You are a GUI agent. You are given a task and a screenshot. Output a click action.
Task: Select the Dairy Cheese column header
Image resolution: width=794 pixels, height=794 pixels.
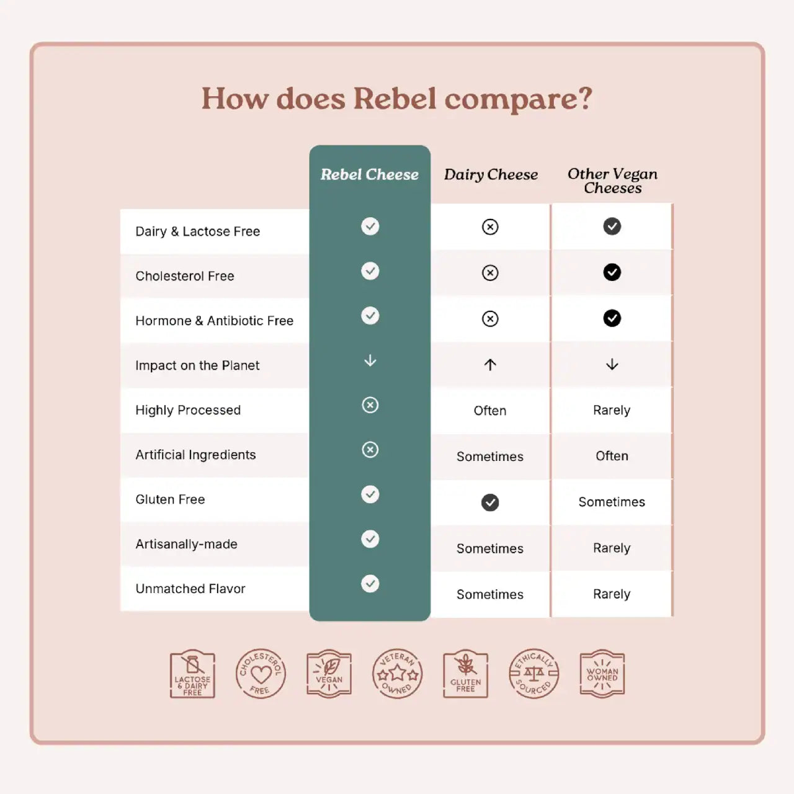[x=491, y=175]
